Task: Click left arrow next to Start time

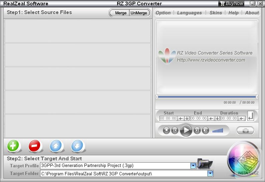Action: [x=181, y=119]
